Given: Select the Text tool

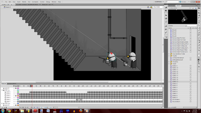Looking at the screenshot, I should (199, 23).
